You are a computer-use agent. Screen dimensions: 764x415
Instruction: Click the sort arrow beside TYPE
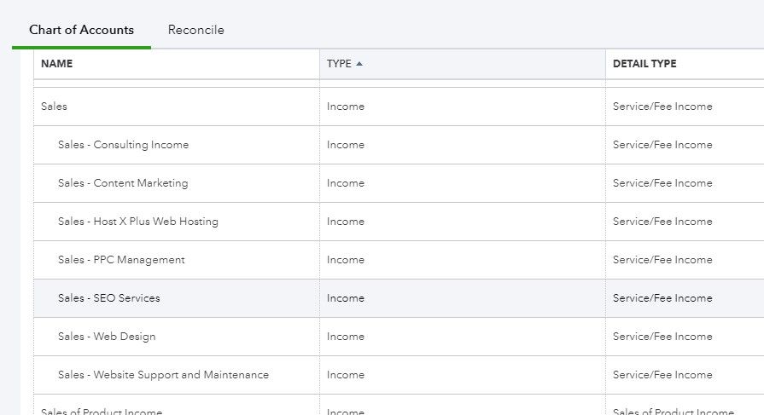tap(359, 64)
